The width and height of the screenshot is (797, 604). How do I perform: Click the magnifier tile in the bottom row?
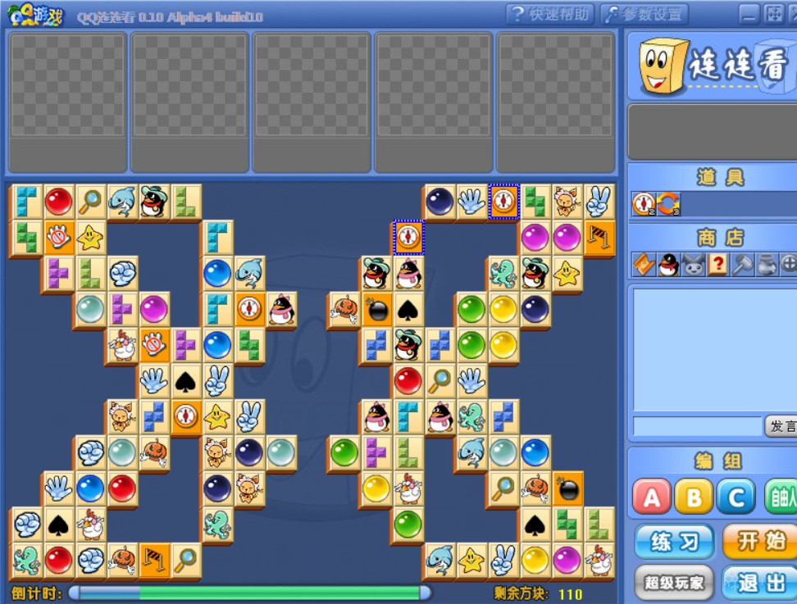click(185, 560)
